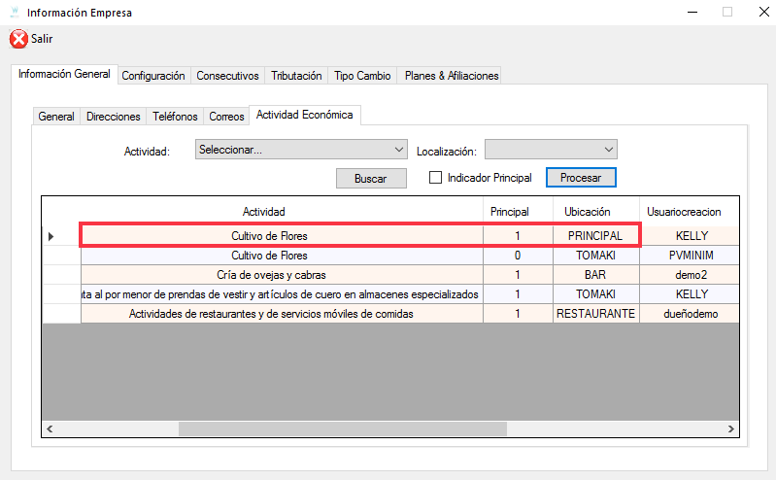Screen dimensions: 776x480
Task: Open the Planes & Afiliaciones tab
Action: (451, 76)
